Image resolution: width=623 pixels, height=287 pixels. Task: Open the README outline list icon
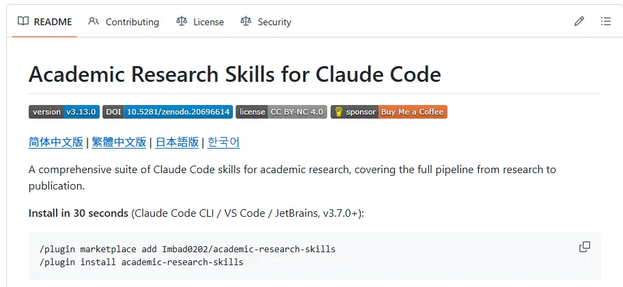(605, 21)
